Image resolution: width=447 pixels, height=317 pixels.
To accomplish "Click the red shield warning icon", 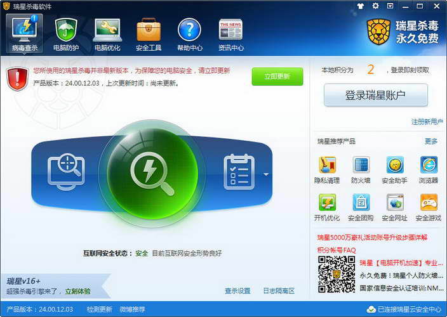I will (x=17, y=79).
